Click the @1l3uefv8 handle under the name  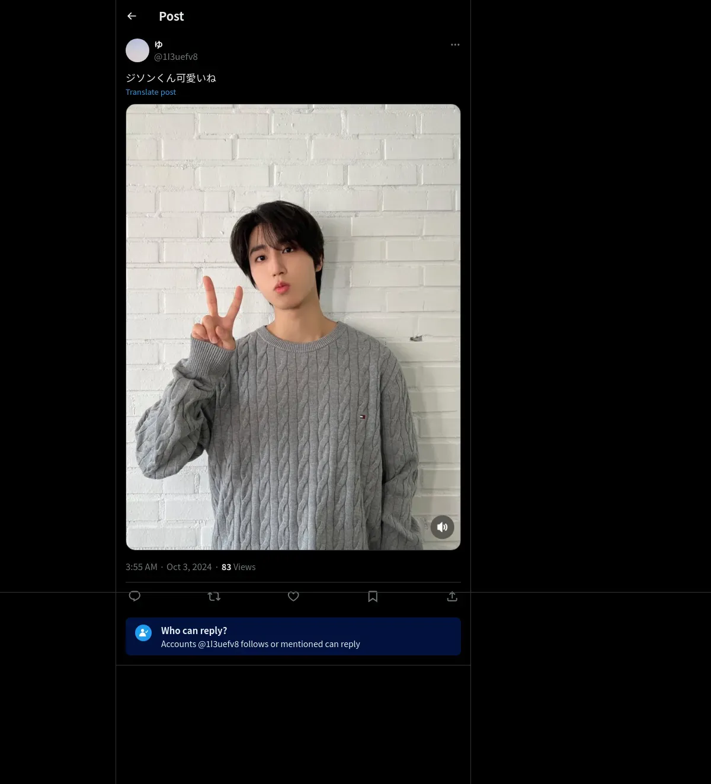(176, 57)
